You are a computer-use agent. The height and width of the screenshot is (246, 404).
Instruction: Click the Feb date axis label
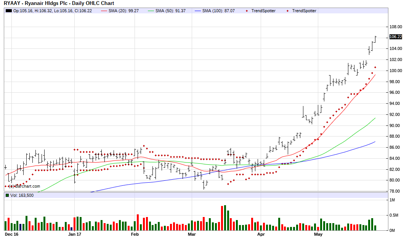135,235
